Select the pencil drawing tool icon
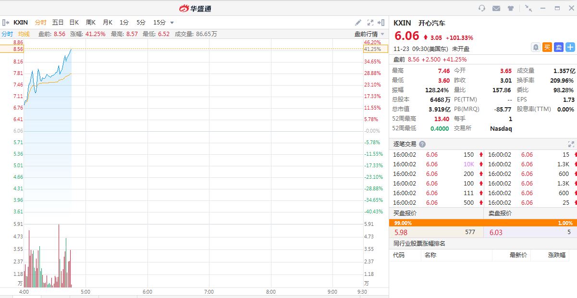This screenshot has height=298, width=577. [x=358, y=23]
